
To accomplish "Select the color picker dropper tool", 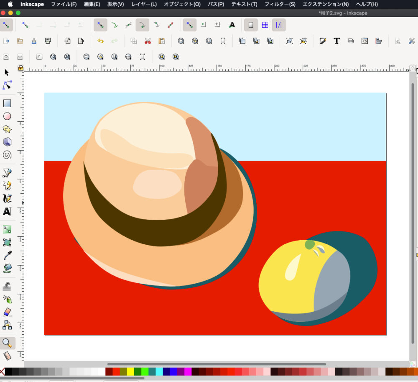I will (x=7, y=255).
